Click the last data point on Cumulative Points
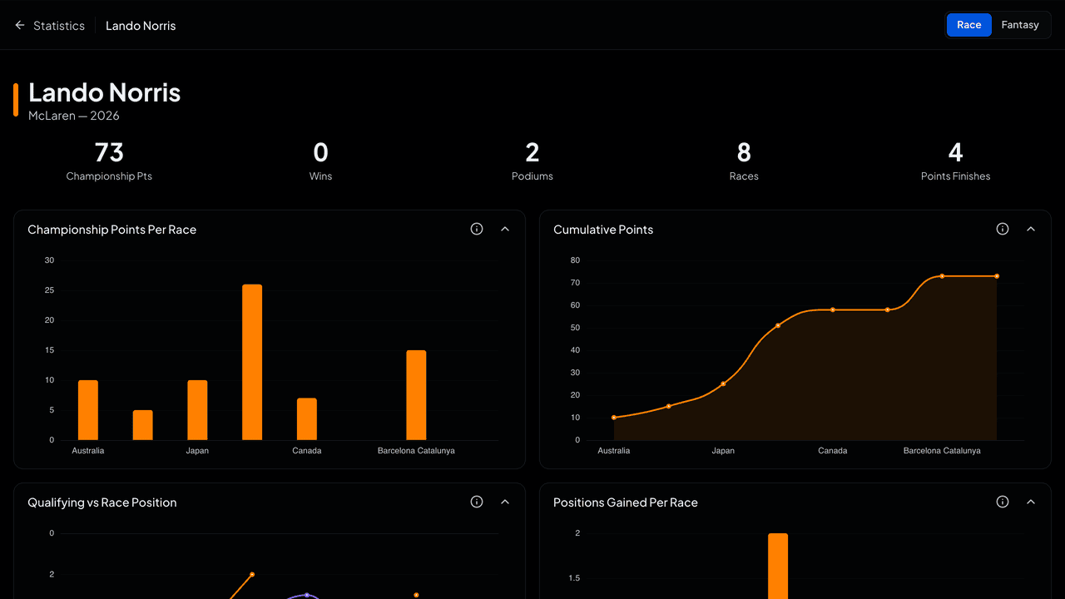Viewport: 1065px width, 599px height. coord(997,276)
